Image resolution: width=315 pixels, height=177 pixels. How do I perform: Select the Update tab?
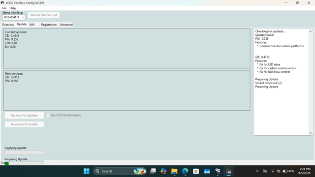coord(22,24)
